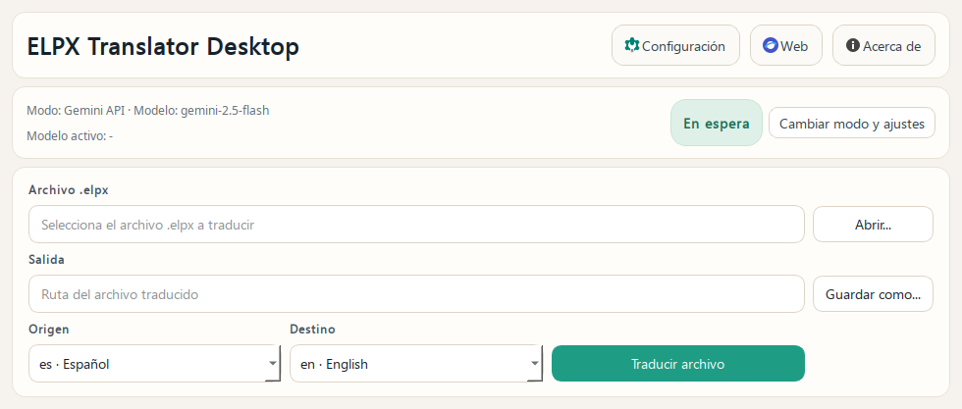Start translation with Traducir archivo
The width and height of the screenshot is (962, 409).
[x=678, y=364]
